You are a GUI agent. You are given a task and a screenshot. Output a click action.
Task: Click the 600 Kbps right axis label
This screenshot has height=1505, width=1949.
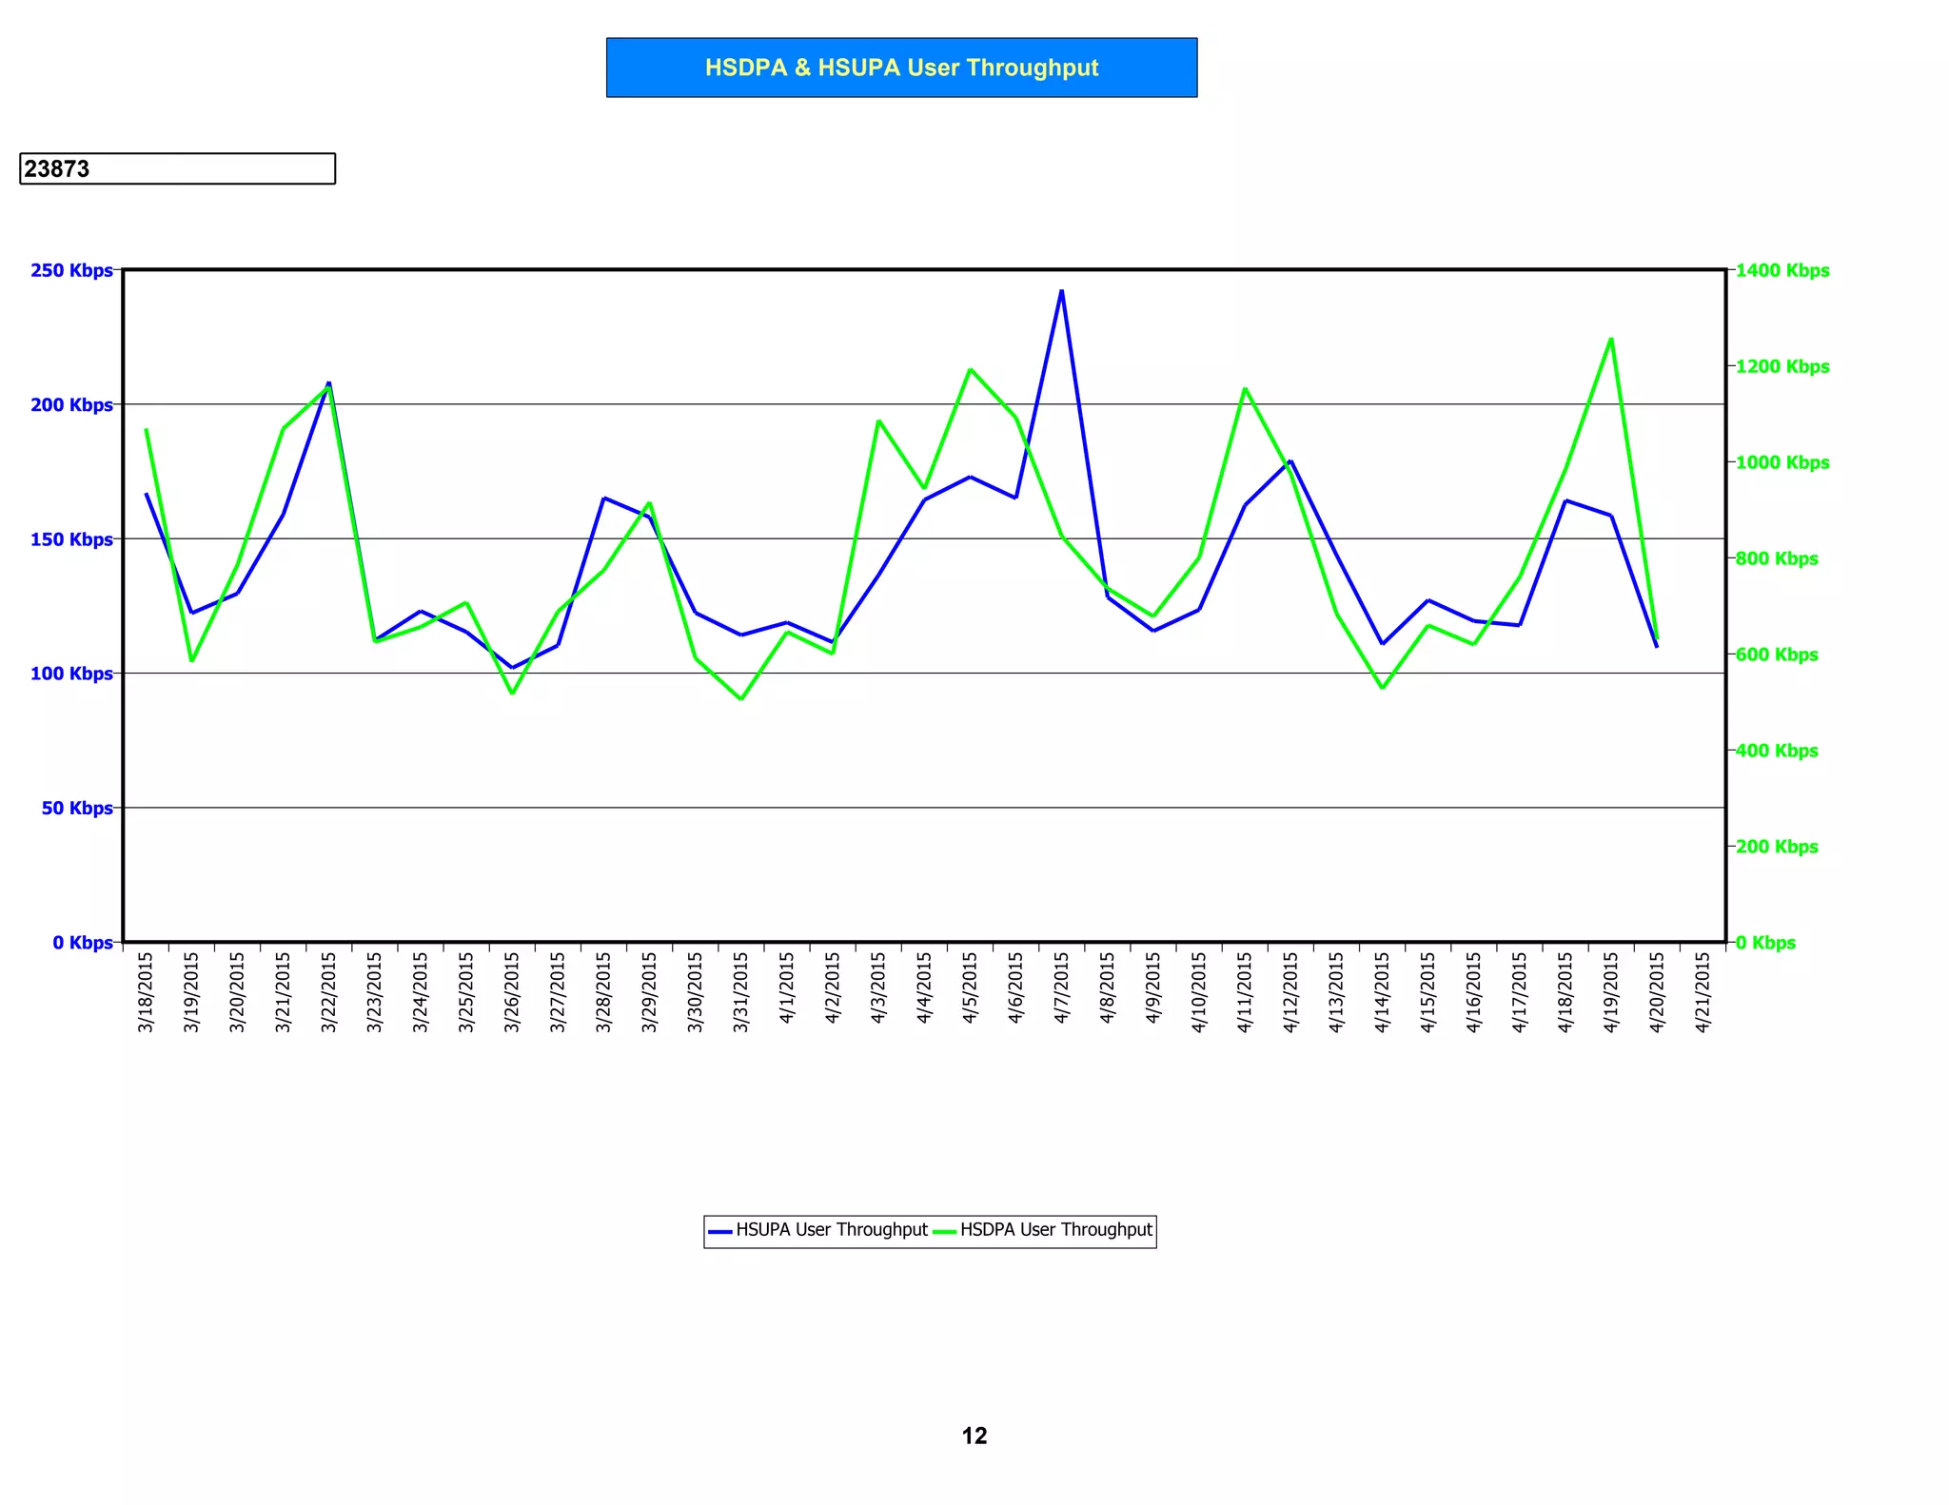click(1776, 655)
